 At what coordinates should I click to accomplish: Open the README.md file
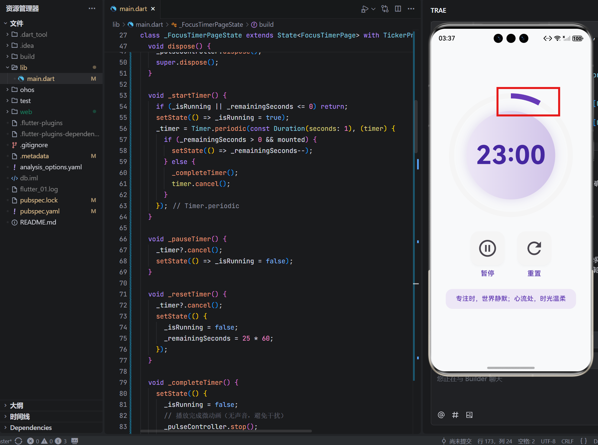tap(38, 222)
